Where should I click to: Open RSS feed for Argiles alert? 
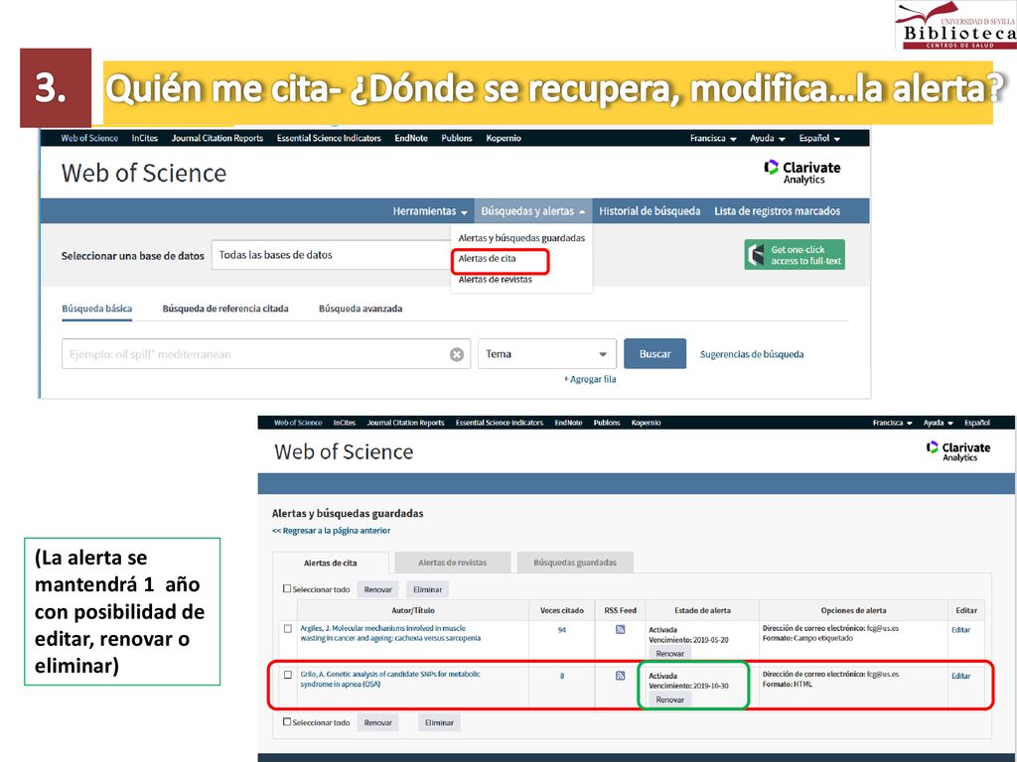click(x=620, y=630)
